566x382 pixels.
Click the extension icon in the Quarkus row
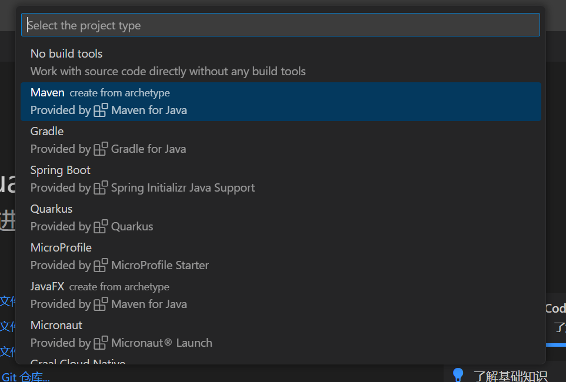(101, 226)
